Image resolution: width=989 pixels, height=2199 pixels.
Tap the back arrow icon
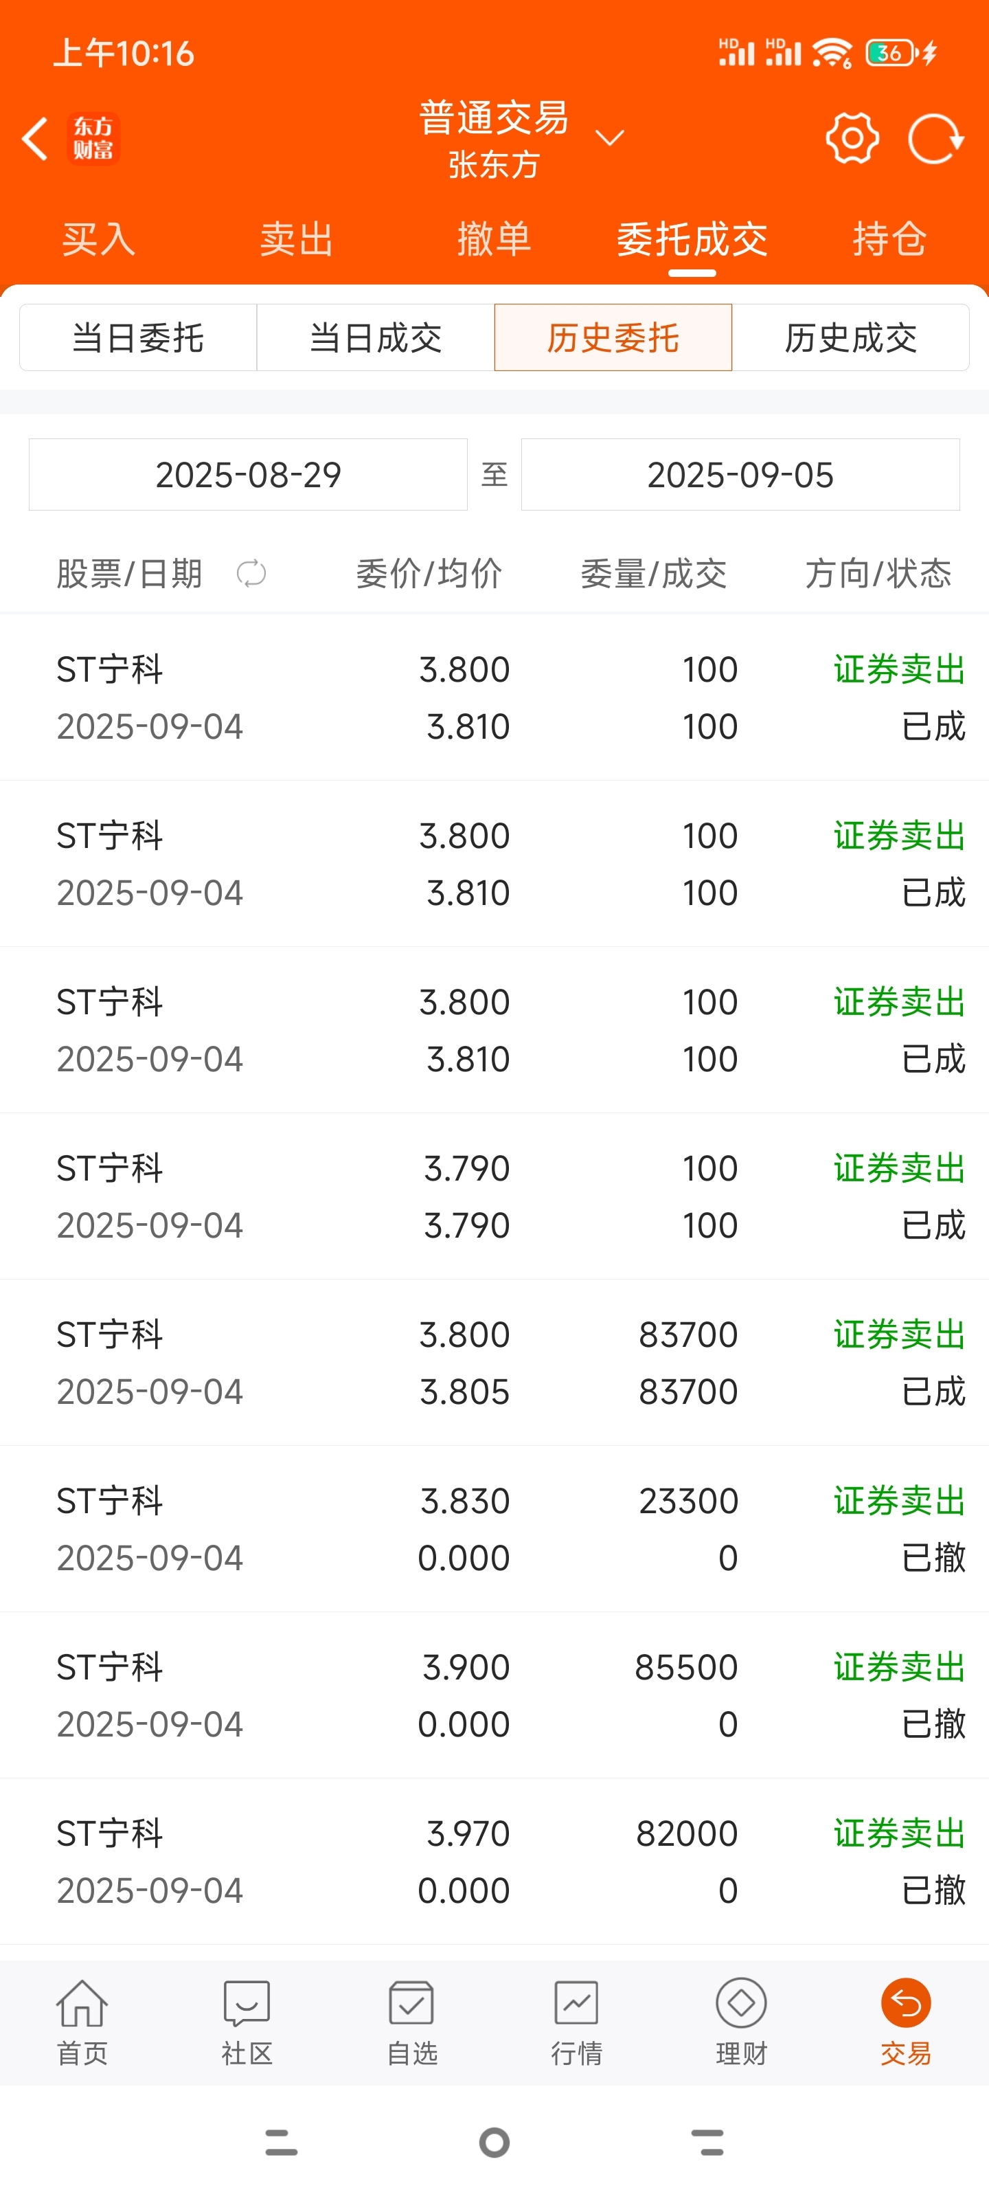tap(35, 139)
